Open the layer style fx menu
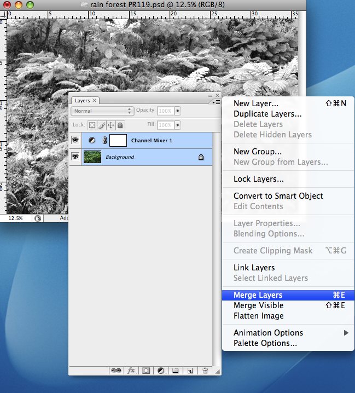355x393 pixels. pos(131,371)
